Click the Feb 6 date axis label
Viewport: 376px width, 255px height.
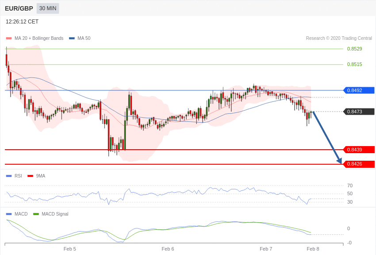pyautogui.click(x=168, y=249)
